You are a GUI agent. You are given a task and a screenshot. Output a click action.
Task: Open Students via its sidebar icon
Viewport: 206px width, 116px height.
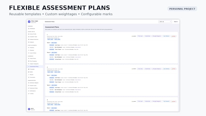(x=29, y=50)
